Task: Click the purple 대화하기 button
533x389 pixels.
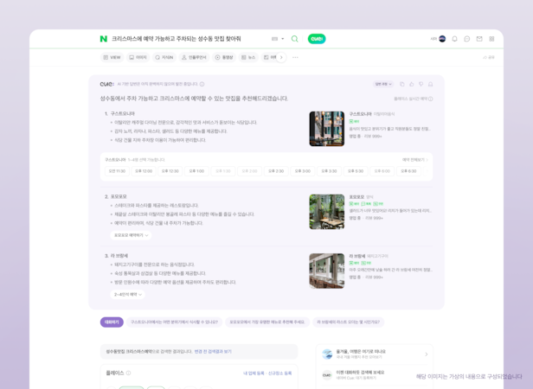Action: coord(112,322)
